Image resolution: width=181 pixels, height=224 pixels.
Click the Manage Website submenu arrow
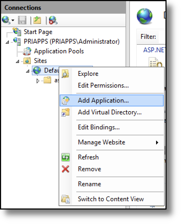pos(157,143)
